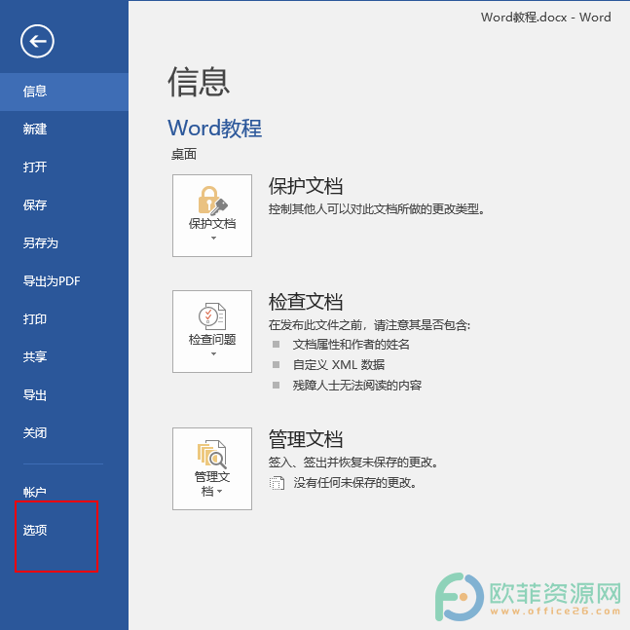630x630 pixels.
Task: Click the Word教程 document title
Action: (x=215, y=129)
